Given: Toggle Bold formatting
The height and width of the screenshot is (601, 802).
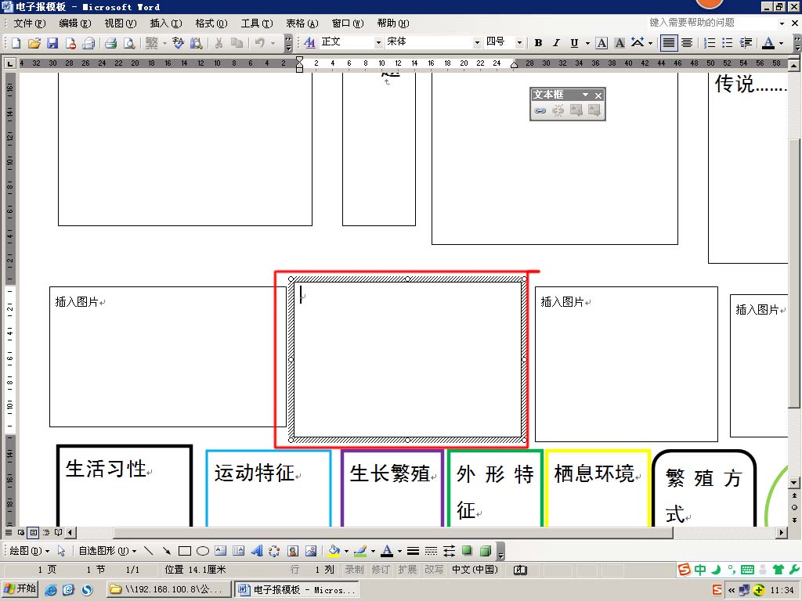Looking at the screenshot, I should [x=538, y=43].
